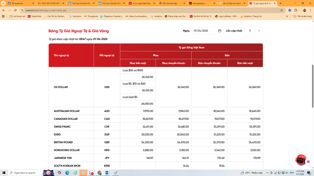Screen dimensions: 314x176
Task: Open Microsoft Word from the taskbar
Action: (x=107, y=173)
